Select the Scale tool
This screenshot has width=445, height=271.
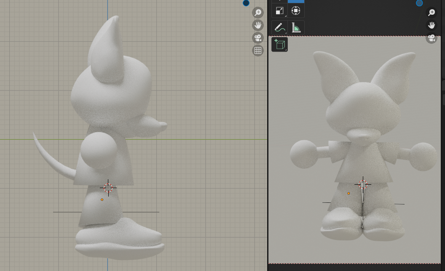pyautogui.click(x=279, y=11)
